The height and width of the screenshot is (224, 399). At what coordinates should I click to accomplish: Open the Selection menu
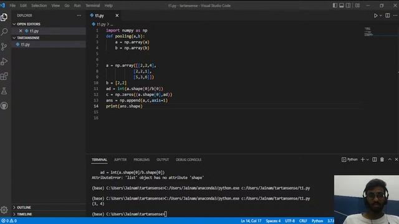(39, 6)
